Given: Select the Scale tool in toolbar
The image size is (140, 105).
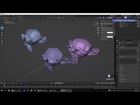Looking at the screenshot, I should (2, 33).
